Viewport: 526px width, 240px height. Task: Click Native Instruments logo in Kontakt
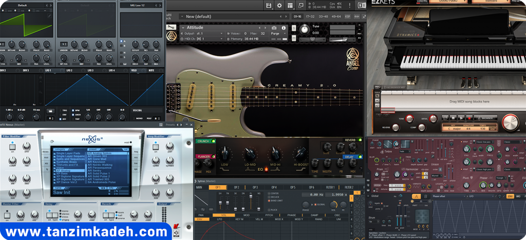pos(361,5)
